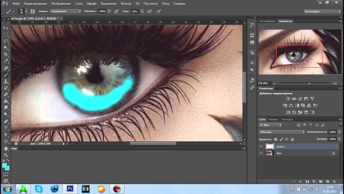Open the brush mode Нормальный dropdown
This screenshot has width=344, height=194.
[65, 11]
